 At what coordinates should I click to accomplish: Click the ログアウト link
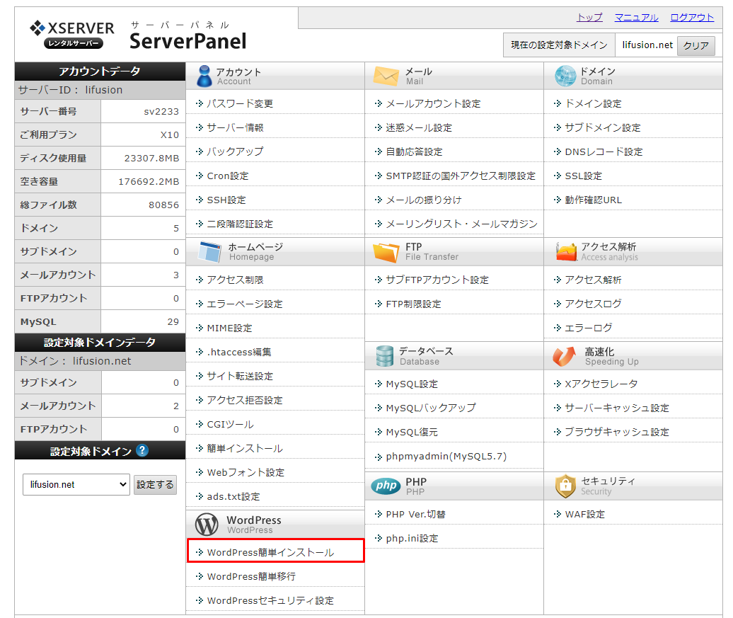point(692,18)
